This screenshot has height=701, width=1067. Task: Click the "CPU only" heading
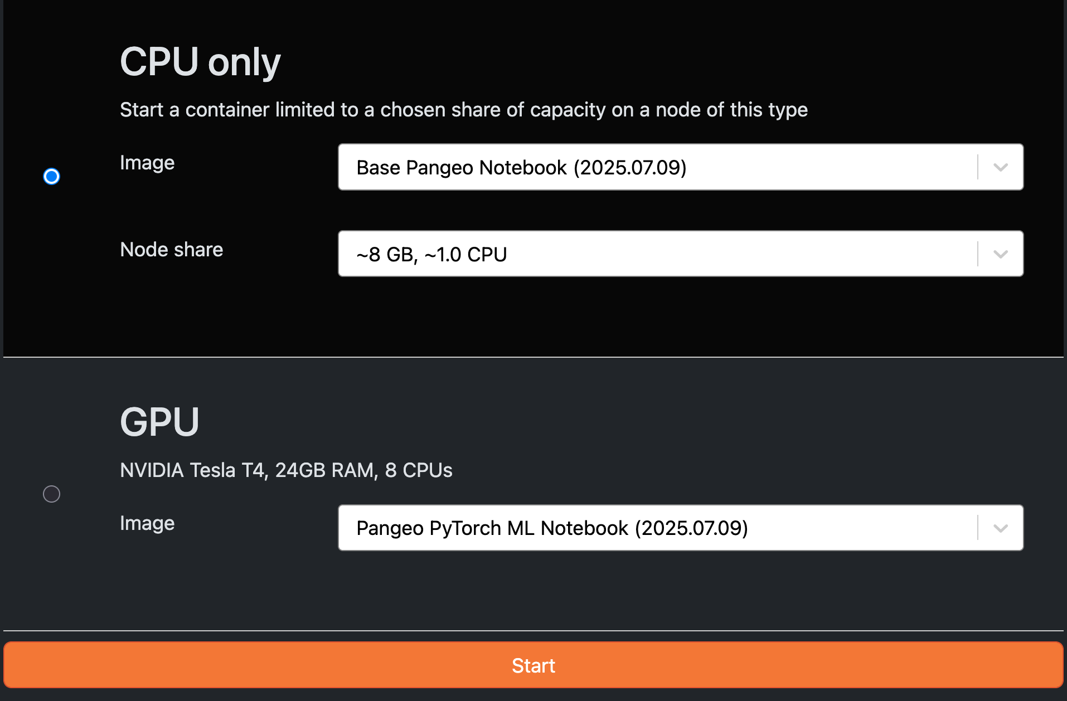click(200, 62)
